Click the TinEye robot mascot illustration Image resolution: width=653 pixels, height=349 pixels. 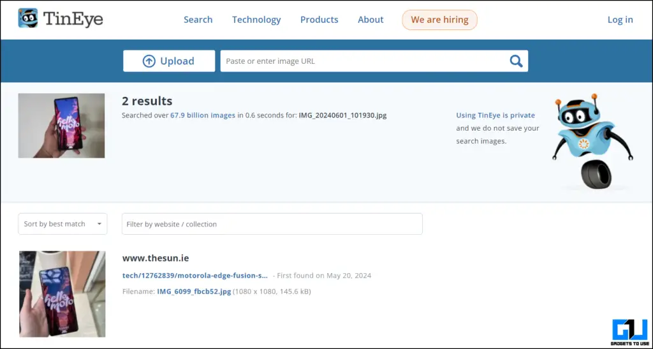(592, 141)
